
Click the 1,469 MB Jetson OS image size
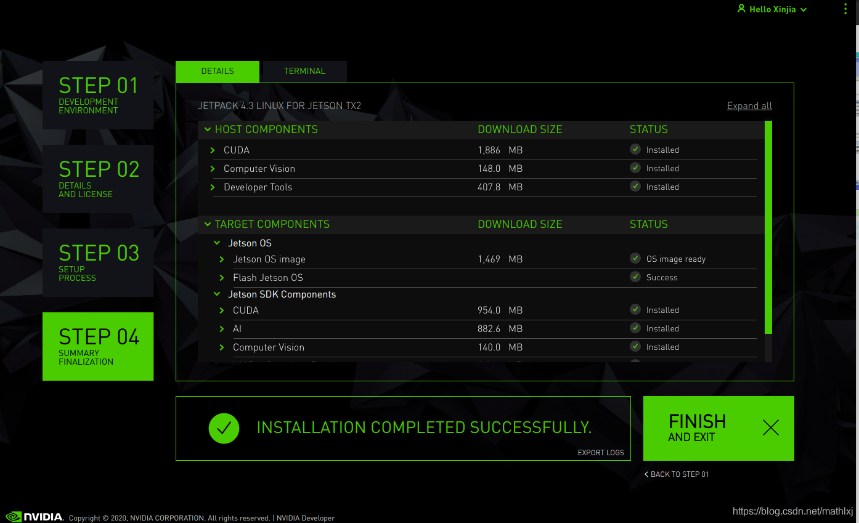[500, 259]
